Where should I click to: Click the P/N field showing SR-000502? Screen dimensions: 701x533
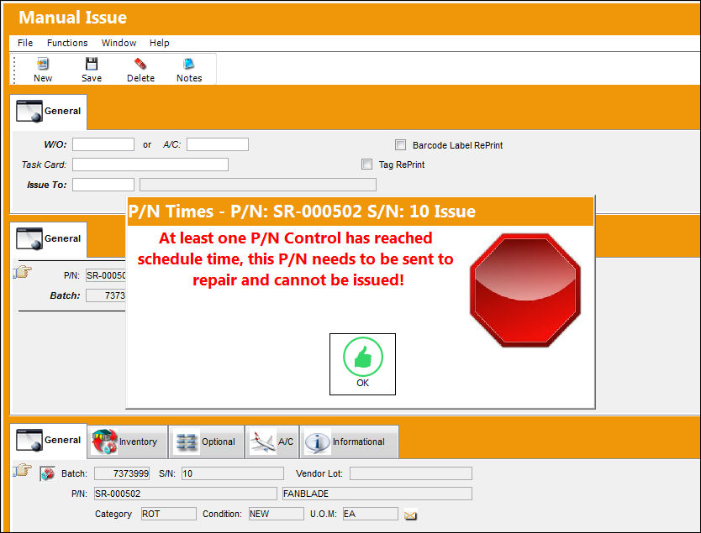tap(186, 494)
